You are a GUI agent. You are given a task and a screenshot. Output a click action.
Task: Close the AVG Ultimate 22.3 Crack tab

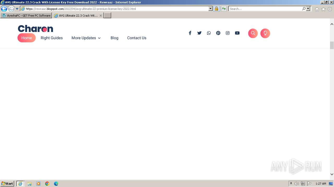tap(101, 16)
